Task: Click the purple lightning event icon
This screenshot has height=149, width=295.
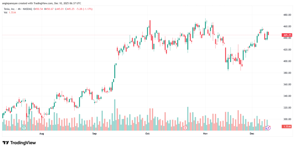Action: tap(268, 127)
